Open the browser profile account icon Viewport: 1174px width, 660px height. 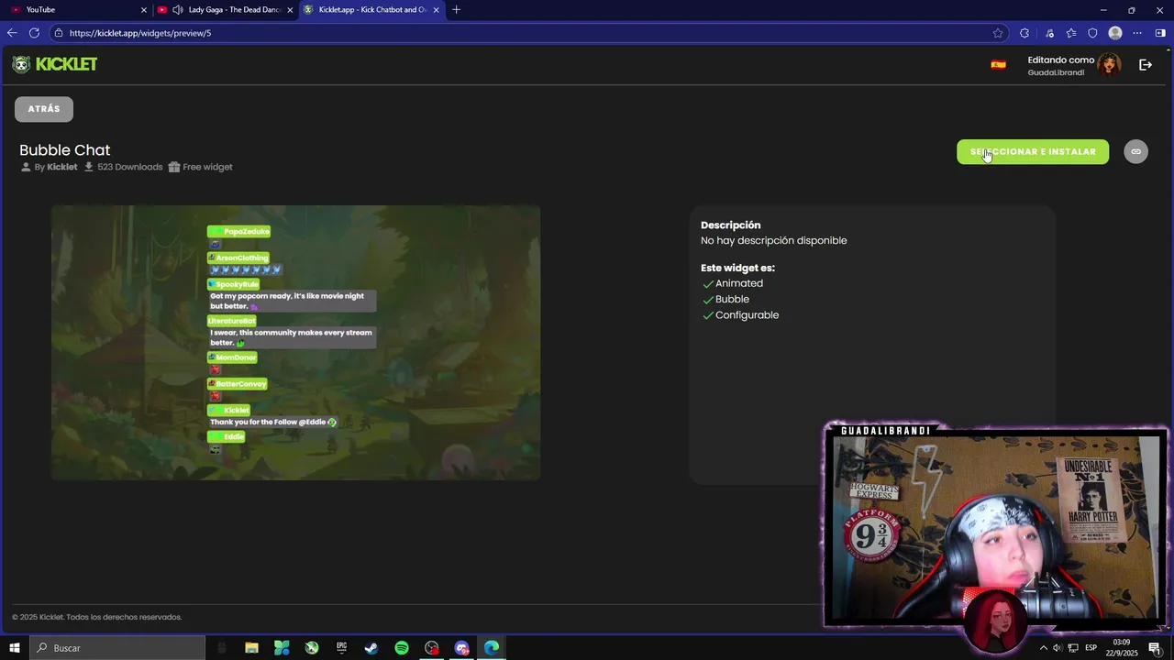click(x=1115, y=33)
